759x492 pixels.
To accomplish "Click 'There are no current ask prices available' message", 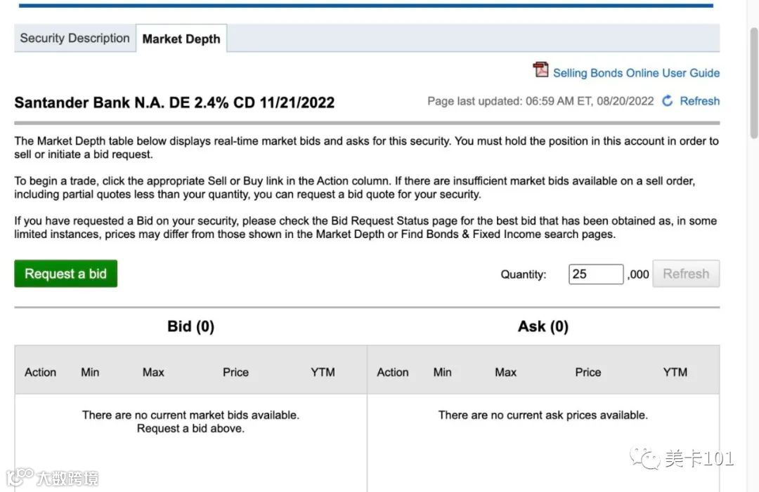I will 543,415.
